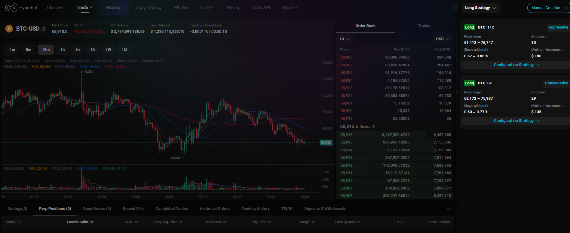Collapse the positions panel with chevron
This screenshot has height=233, width=570.
coord(449,209)
